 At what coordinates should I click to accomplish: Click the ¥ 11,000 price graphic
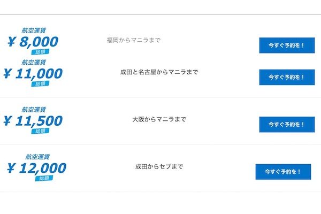pos(33,74)
